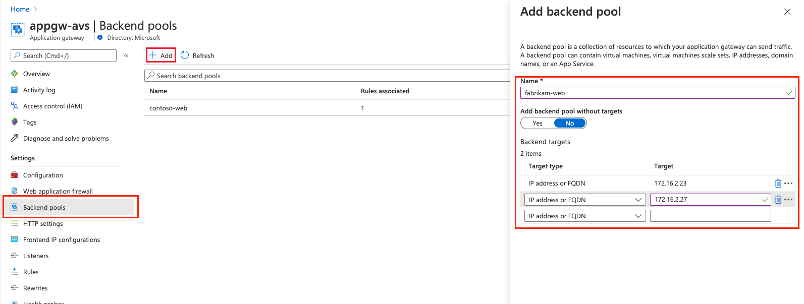Open Configuration settings page
Screen dimensions: 804x304
coord(43,175)
